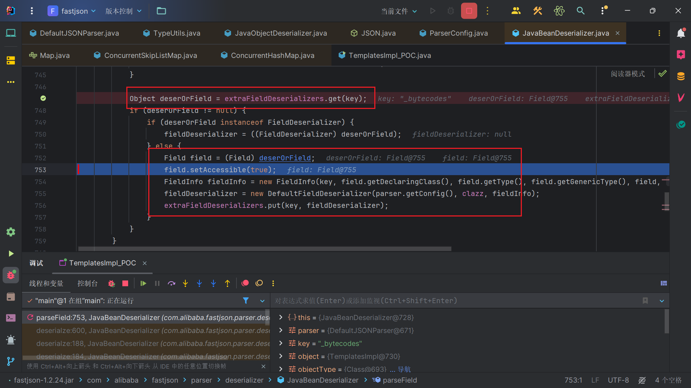
Task: Click the 导航 navigate link for objectType
Action: click(404, 369)
